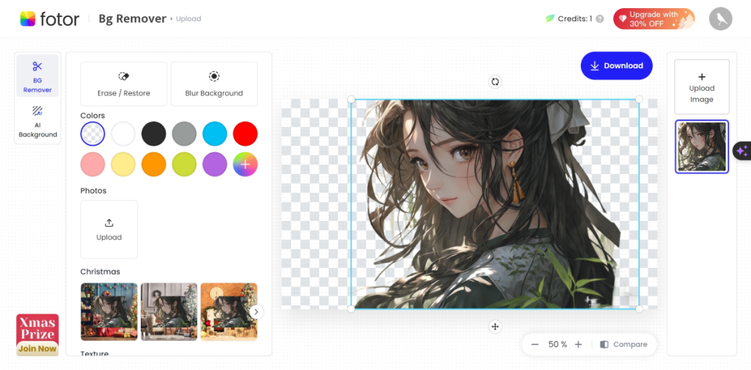Click the move handle below the image

[x=495, y=327]
